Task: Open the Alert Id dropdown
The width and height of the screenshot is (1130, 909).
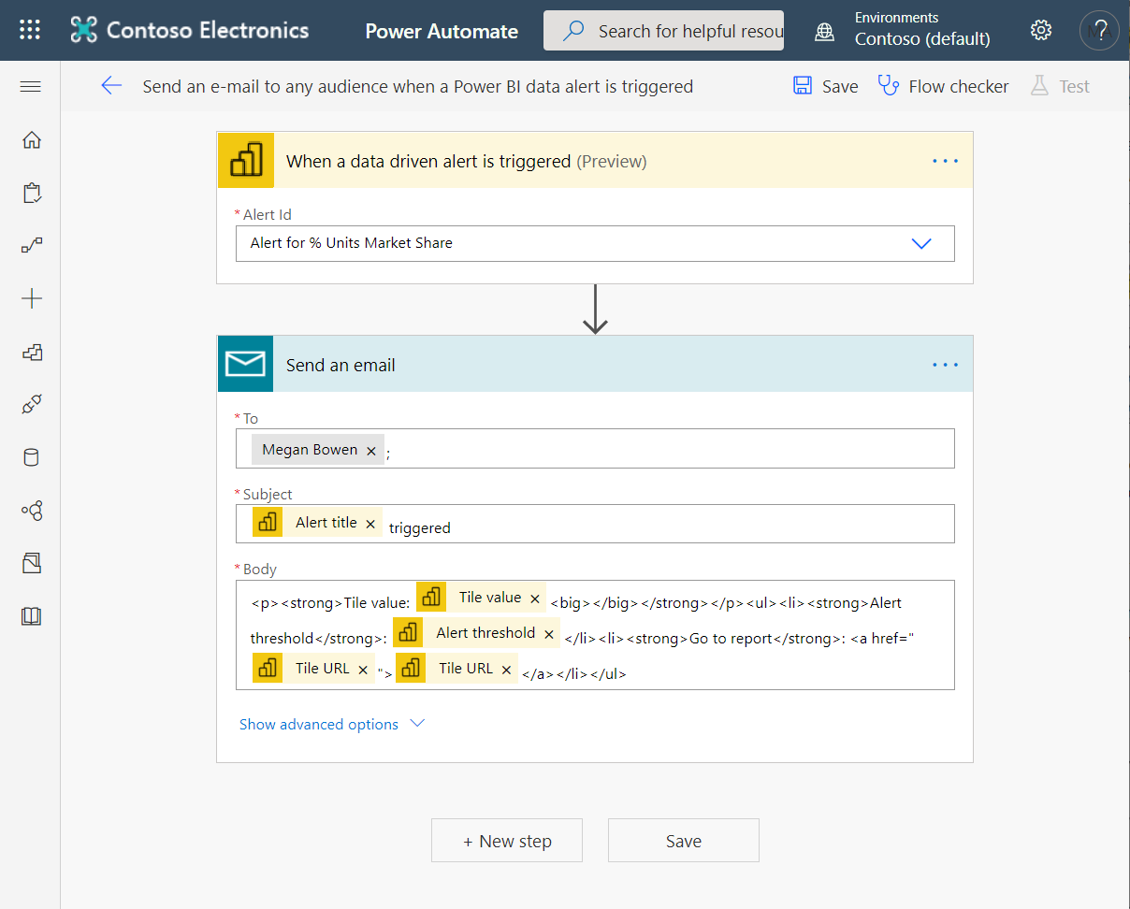Action: [x=921, y=243]
